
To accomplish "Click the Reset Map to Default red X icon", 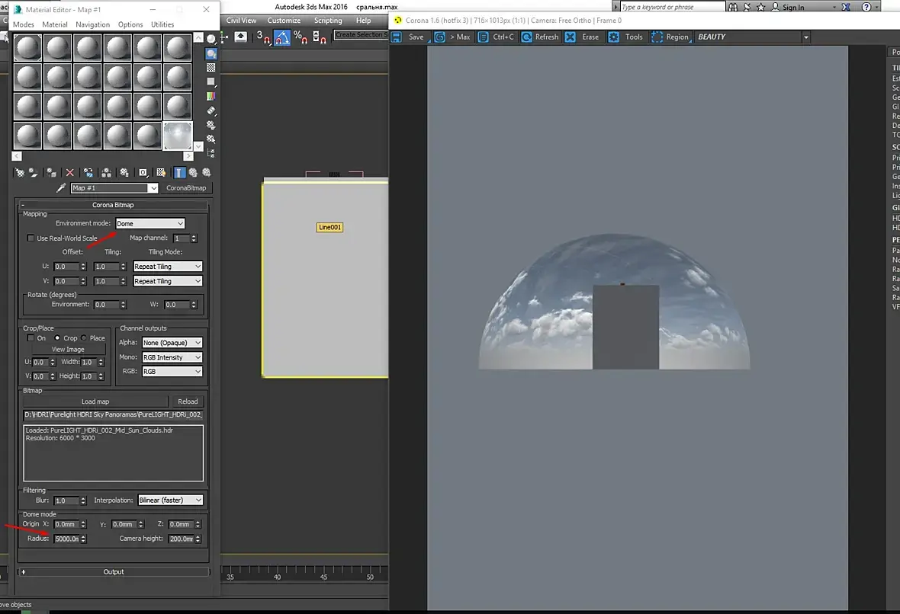I will [x=70, y=173].
